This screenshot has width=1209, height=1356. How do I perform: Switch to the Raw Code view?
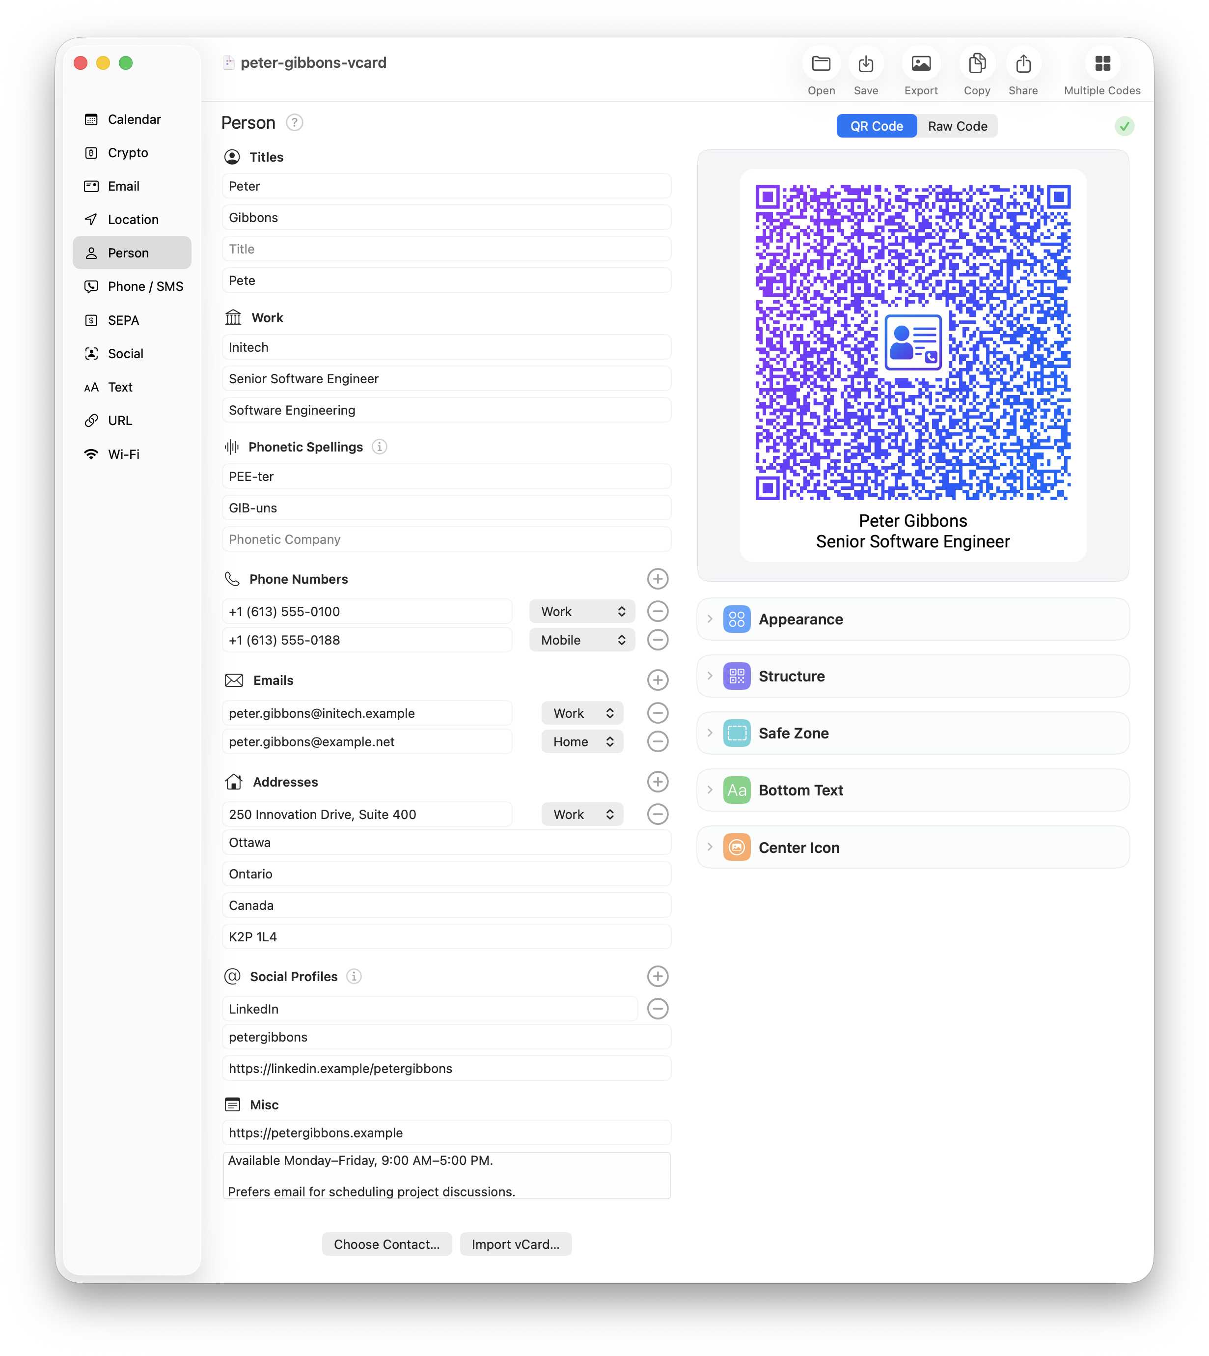pos(957,126)
